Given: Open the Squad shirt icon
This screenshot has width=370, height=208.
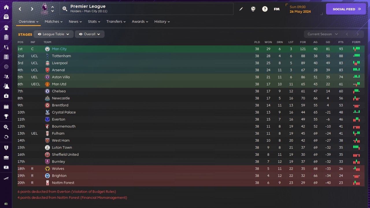Looking at the screenshot, I should (x=6, y=28).
